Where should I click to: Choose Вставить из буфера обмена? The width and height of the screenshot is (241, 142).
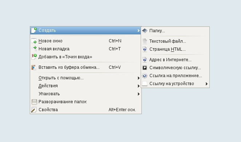coord(86,67)
